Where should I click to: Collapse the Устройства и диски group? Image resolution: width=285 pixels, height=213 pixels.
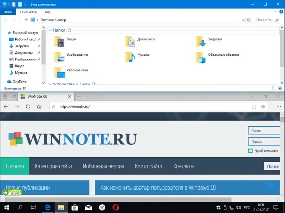[50, 84]
